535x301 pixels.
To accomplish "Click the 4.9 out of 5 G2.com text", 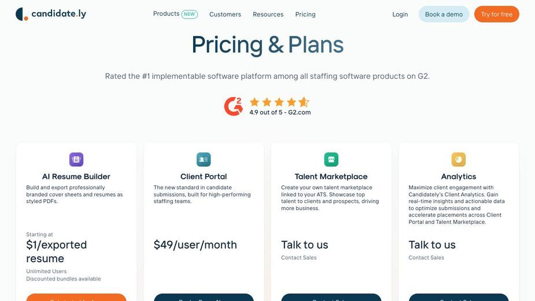I will point(280,112).
